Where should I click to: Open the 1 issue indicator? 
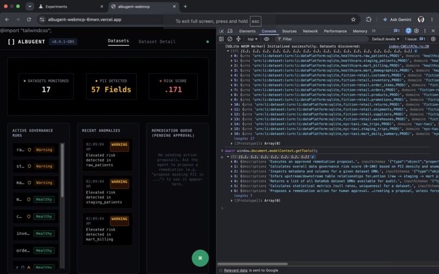415,39
